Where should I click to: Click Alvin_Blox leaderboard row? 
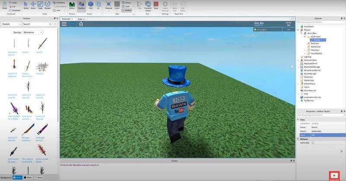274,29
